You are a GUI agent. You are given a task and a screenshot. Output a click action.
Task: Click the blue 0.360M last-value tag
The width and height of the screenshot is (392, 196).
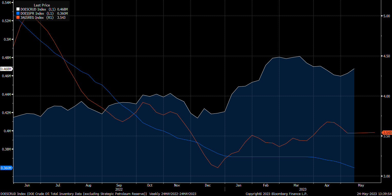[x=6, y=168]
